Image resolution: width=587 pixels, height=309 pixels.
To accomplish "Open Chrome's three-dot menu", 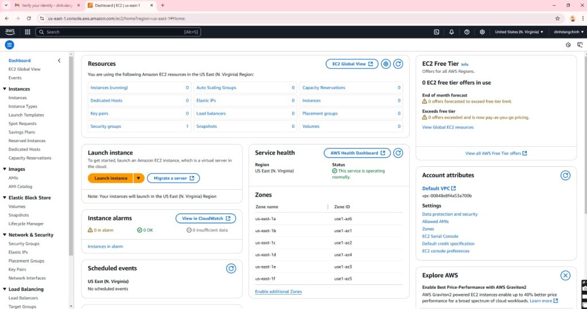I will 582,18.
